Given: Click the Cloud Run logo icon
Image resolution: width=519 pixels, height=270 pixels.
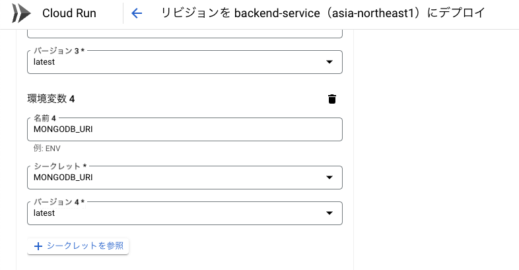Looking at the screenshot, I should (21, 13).
